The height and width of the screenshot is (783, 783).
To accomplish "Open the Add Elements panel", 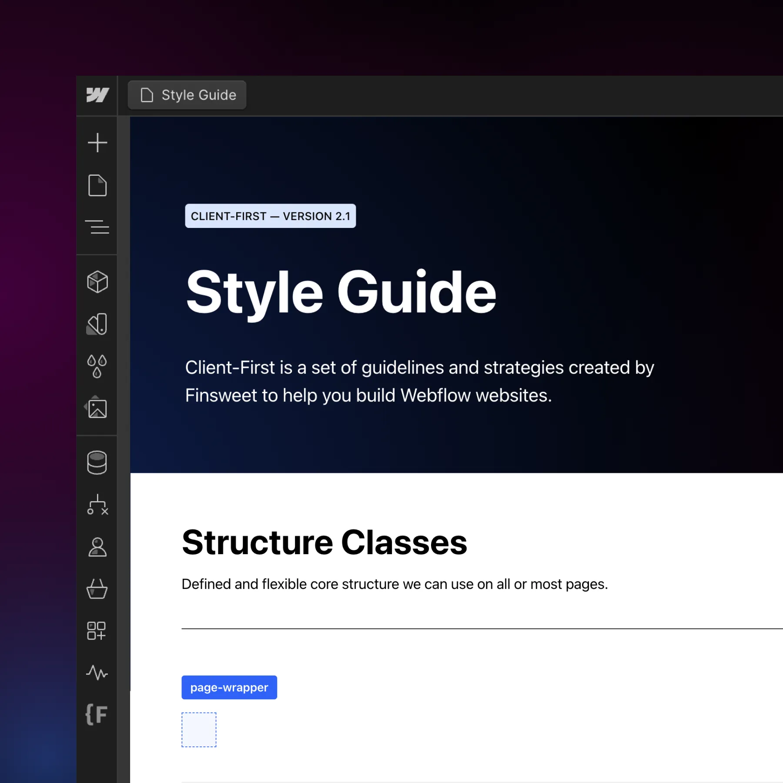I will tap(97, 142).
